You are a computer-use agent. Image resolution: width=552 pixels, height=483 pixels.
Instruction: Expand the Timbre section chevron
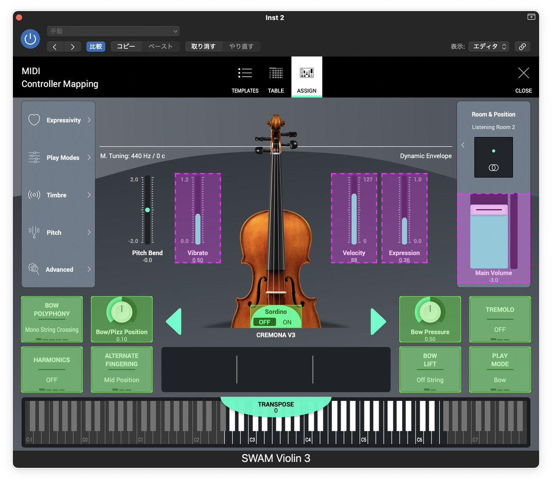point(89,195)
